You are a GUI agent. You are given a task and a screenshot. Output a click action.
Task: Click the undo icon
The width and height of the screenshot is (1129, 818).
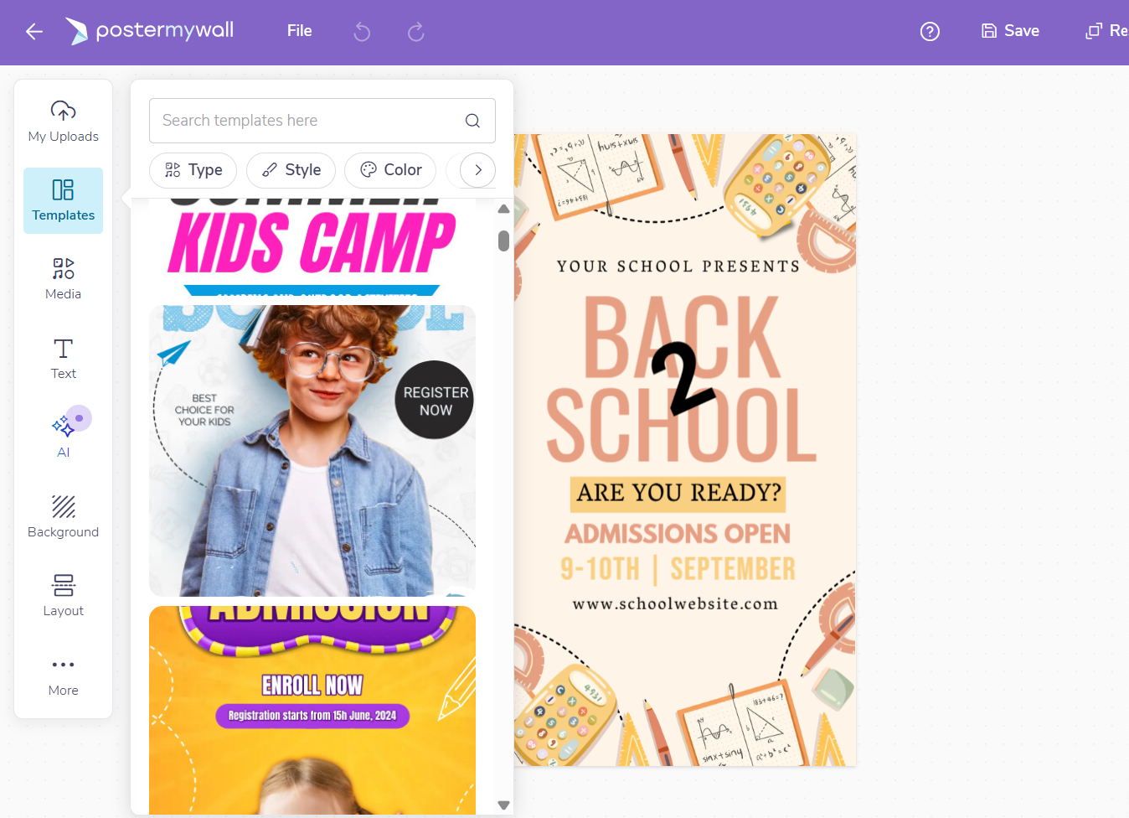(x=362, y=32)
